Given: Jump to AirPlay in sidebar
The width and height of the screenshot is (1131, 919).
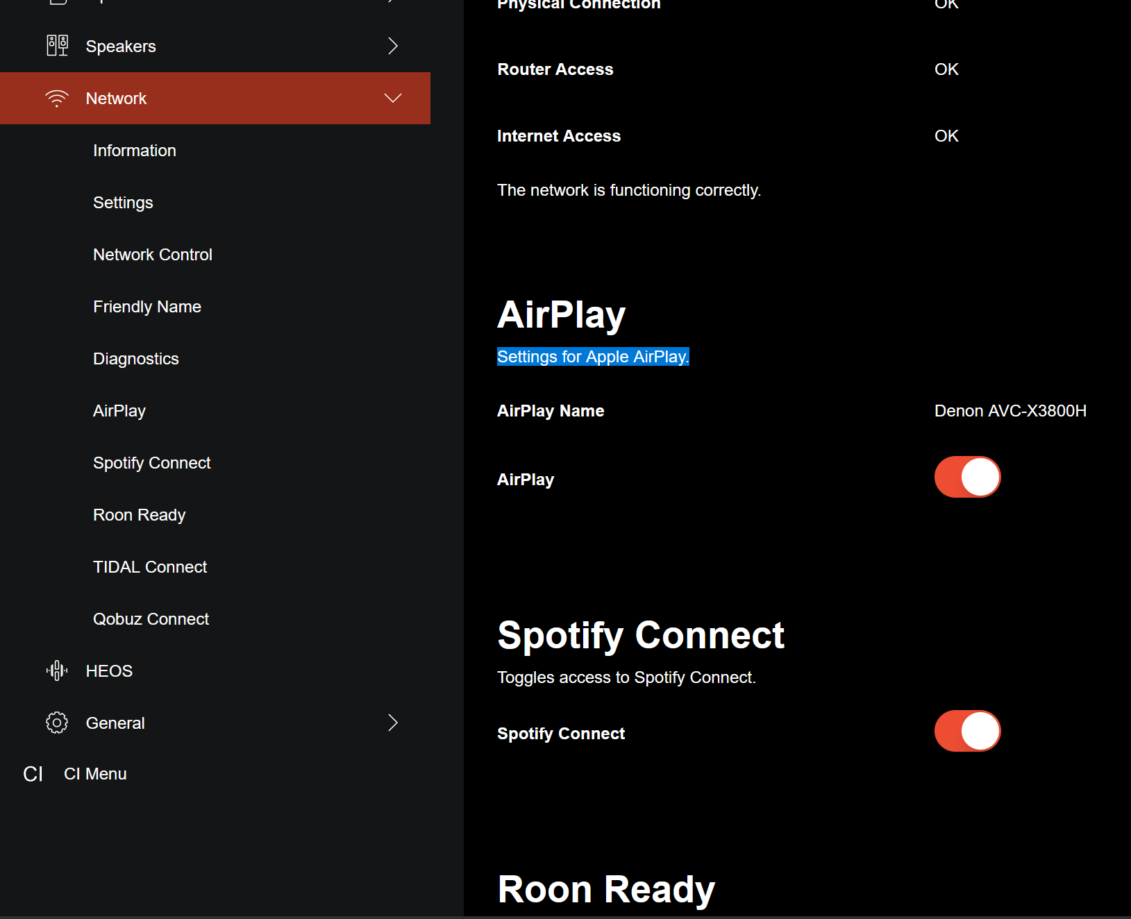Looking at the screenshot, I should click(119, 411).
